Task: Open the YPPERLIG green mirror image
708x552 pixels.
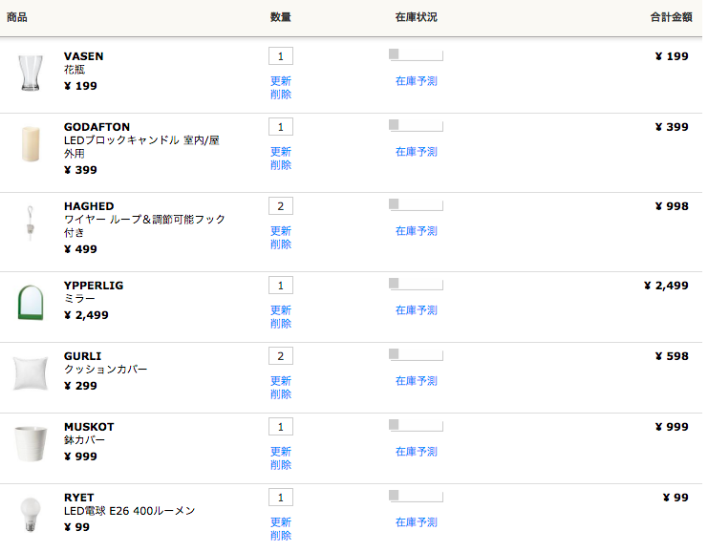Action: tap(31, 303)
